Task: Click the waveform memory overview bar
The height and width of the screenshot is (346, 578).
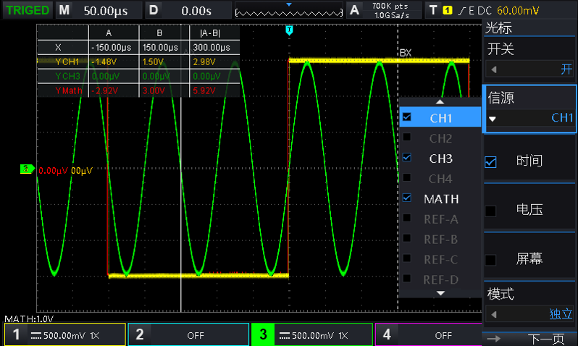Action: point(289,10)
